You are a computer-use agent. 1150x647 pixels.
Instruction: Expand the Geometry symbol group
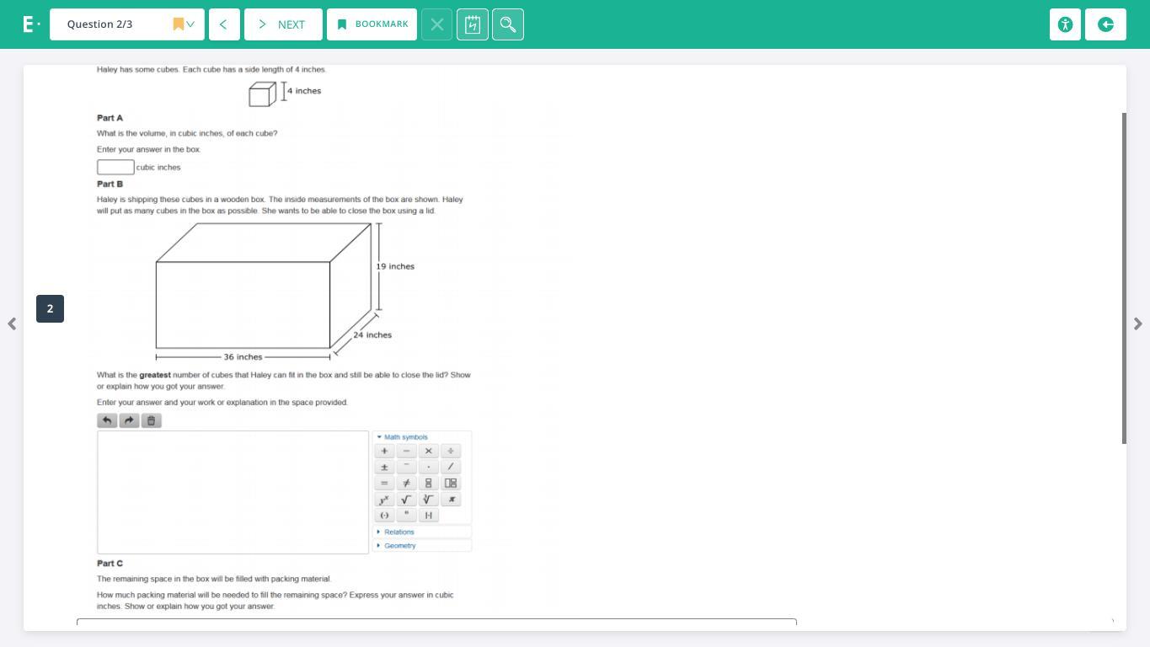point(399,545)
